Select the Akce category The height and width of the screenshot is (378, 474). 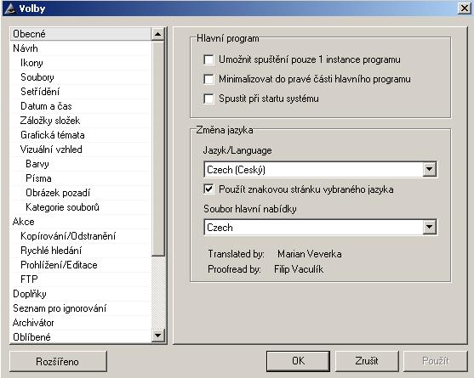[x=80, y=222]
